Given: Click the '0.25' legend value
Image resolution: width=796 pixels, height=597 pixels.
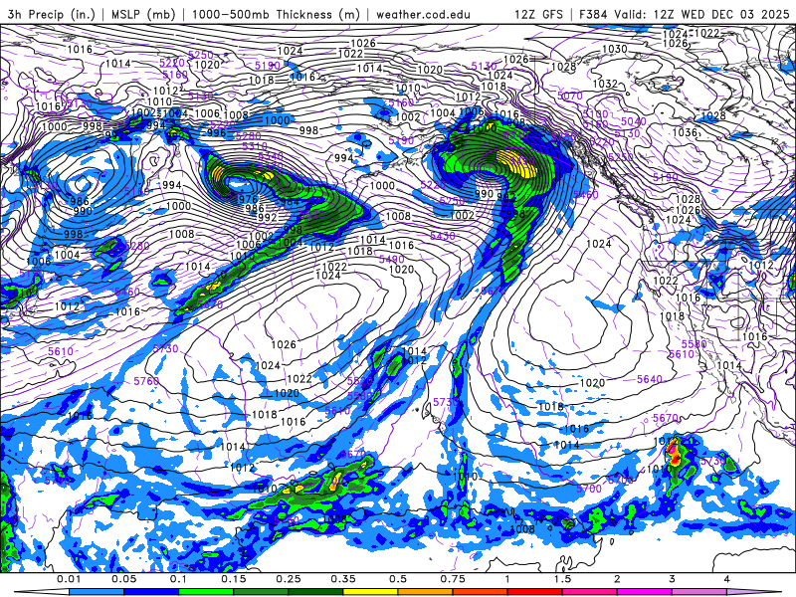Looking at the screenshot, I should click(289, 579).
